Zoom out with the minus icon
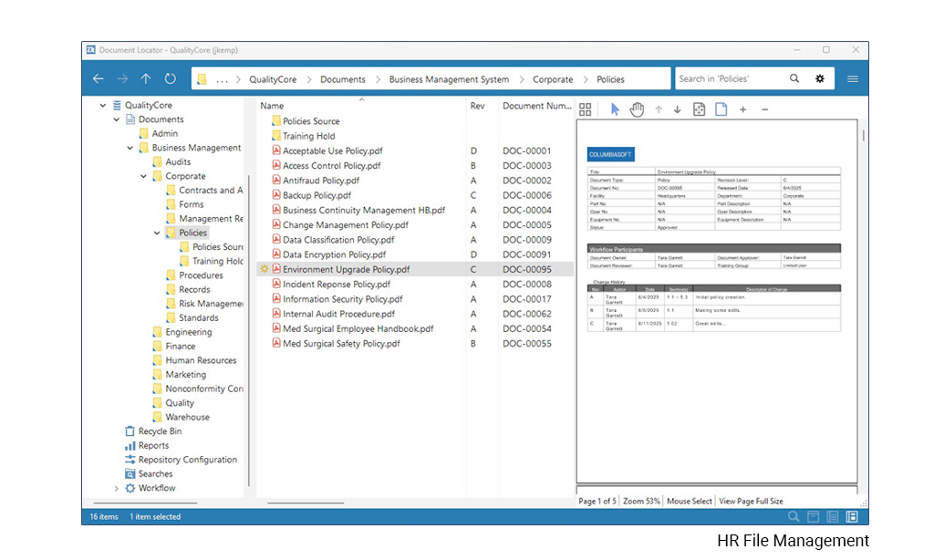934x560 pixels. (765, 109)
